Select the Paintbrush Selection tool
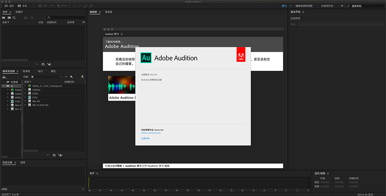This screenshot has width=386, height=196. point(86,6)
